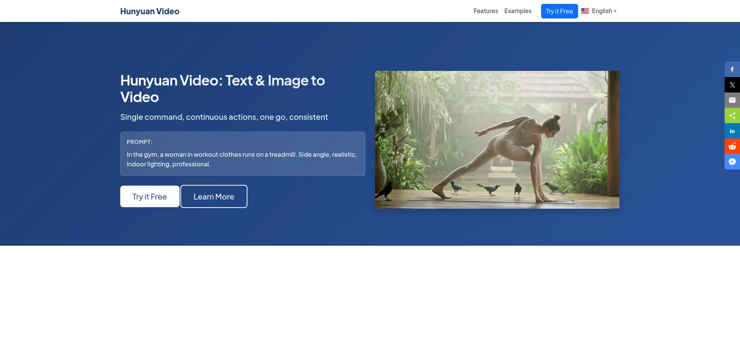Open the green ShareThis icon
The image size is (740, 342).
pos(732,116)
